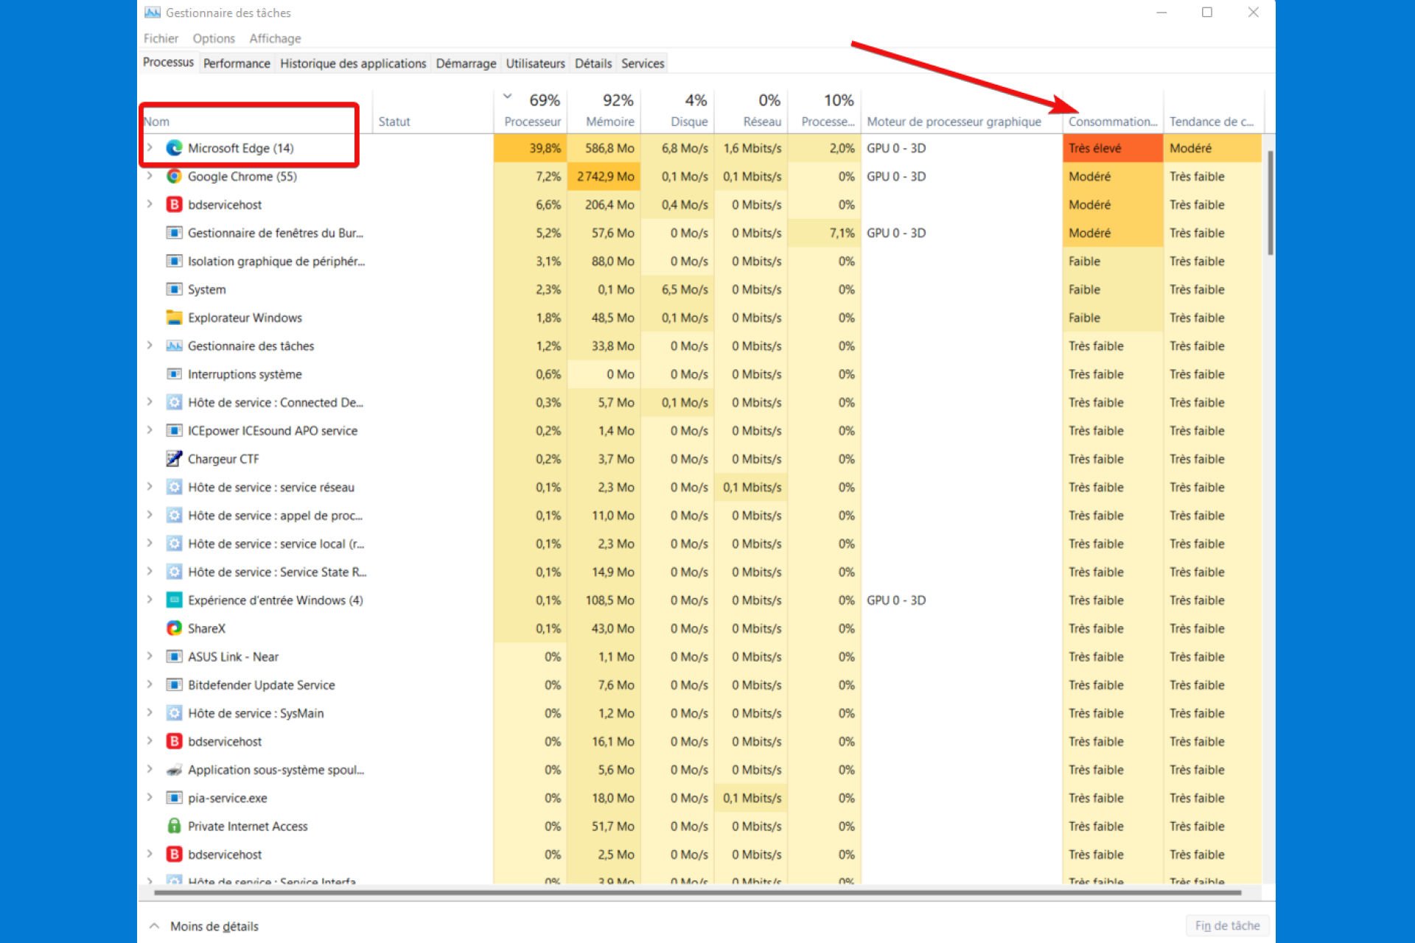Sort by the Disque 4% column header
1415x943 pixels.
coord(678,111)
